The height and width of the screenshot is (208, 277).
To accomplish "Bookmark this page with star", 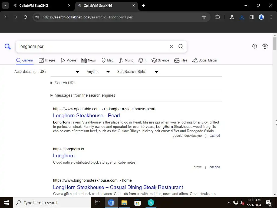I will (x=204, y=17).
